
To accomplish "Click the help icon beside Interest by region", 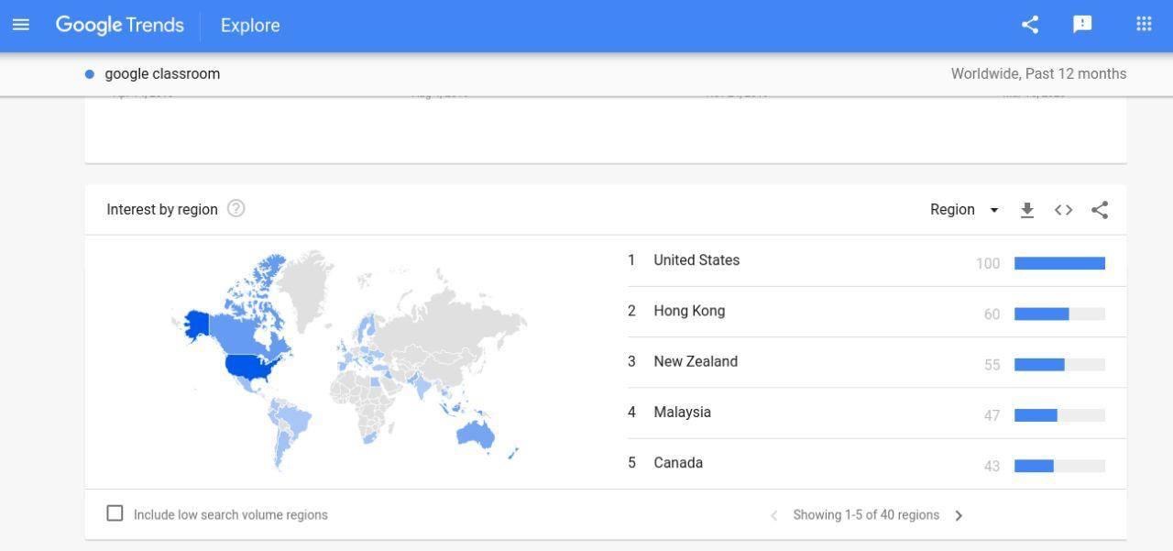I will (x=236, y=209).
